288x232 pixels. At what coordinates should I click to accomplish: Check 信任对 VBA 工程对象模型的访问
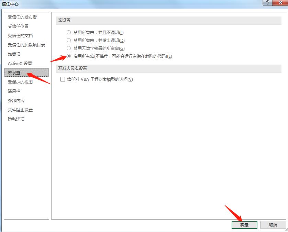pyautogui.click(x=62, y=79)
